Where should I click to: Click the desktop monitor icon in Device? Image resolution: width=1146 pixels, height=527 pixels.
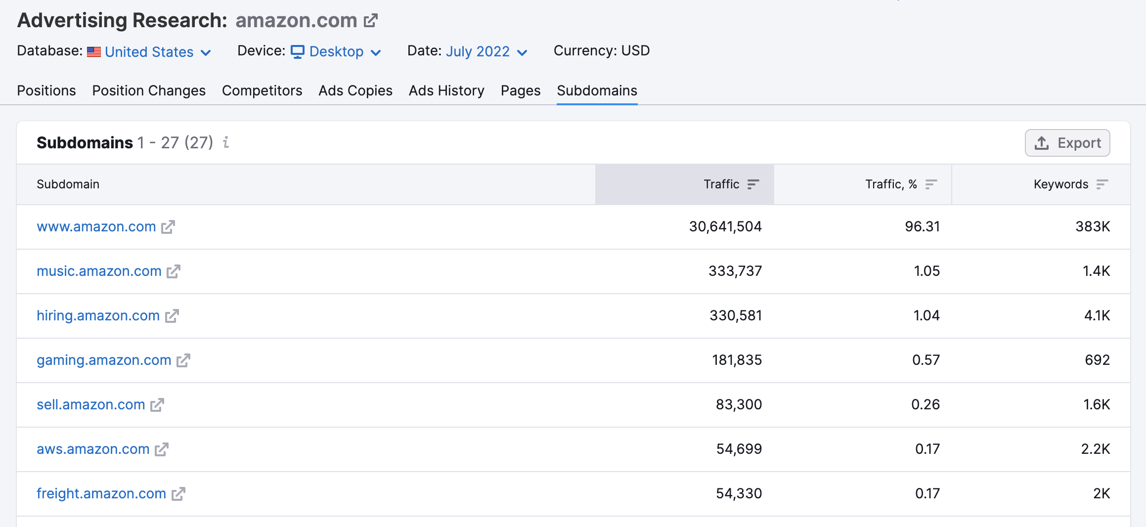(x=298, y=51)
